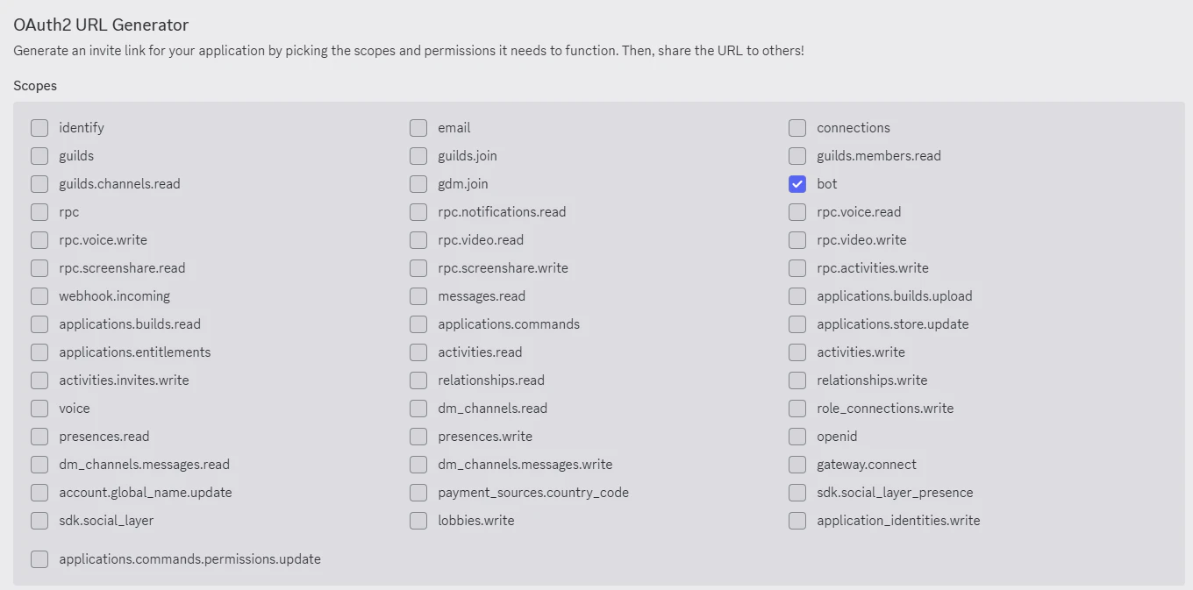1193x590 pixels.
Task: Select the lobbies.write scope
Action: (418, 521)
